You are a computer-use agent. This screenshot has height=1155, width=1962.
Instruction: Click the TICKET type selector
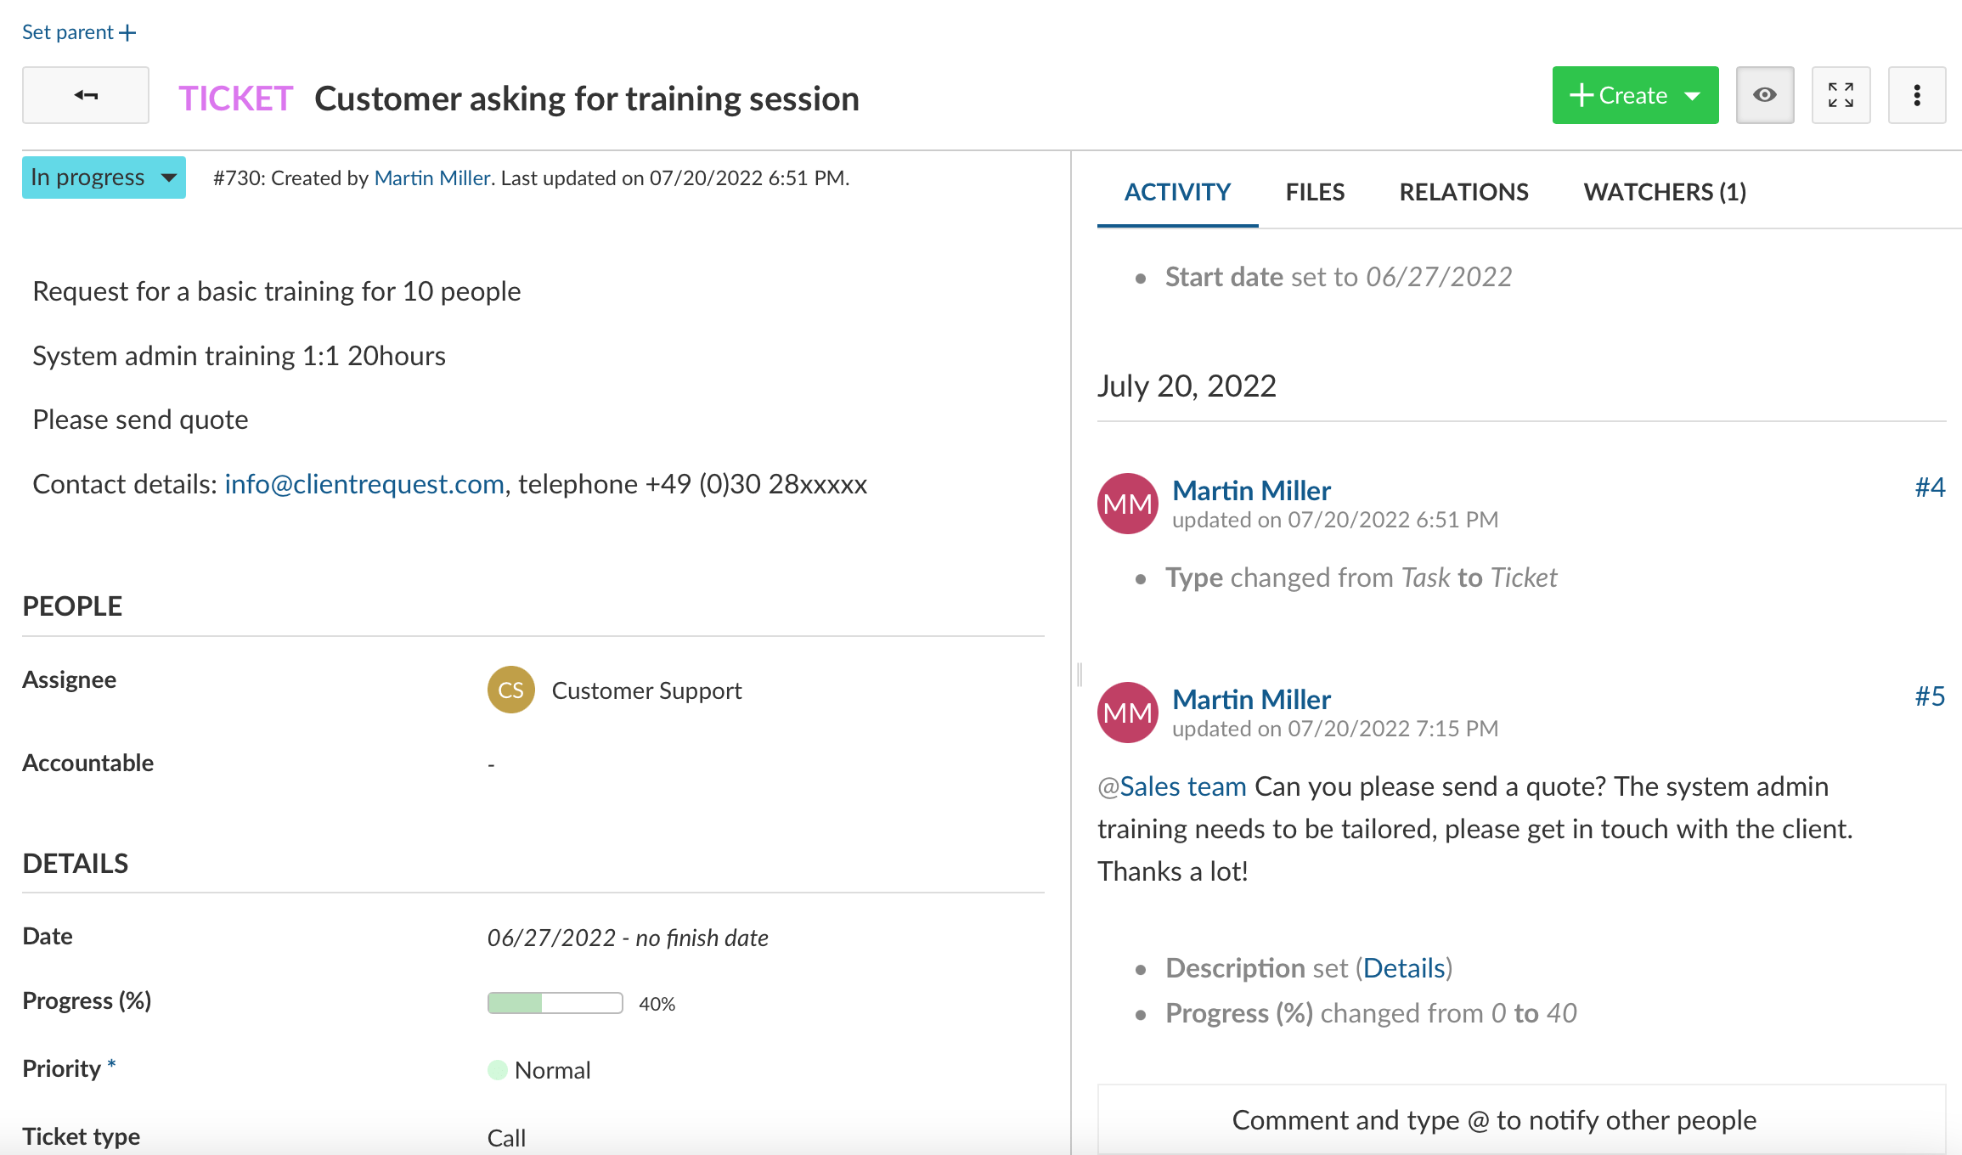coord(235,99)
